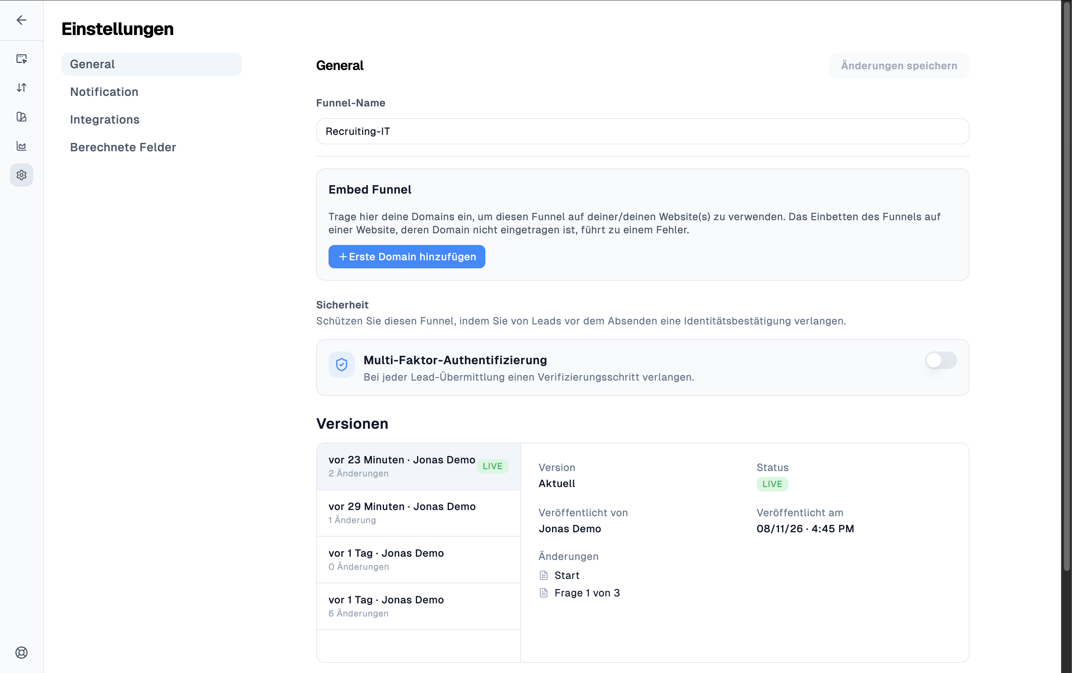
Task: Click Änderungen speichern button
Action: (x=899, y=66)
